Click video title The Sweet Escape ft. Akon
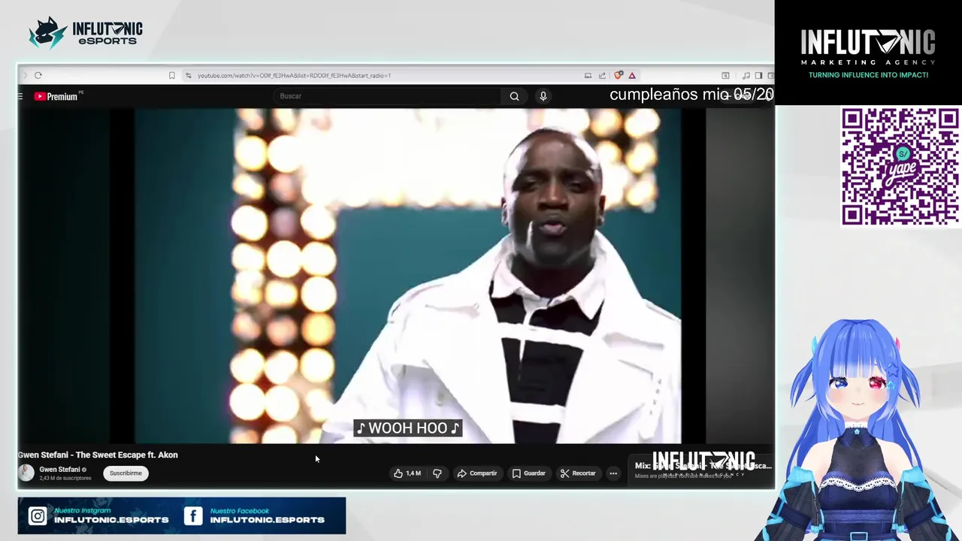The image size is (962, 541). click(98, 455)
